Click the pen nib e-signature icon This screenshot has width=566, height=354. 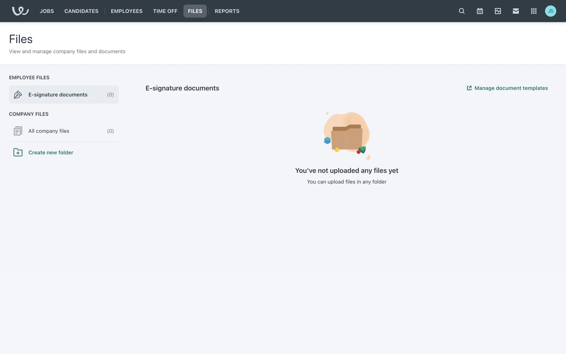point(18,95)
